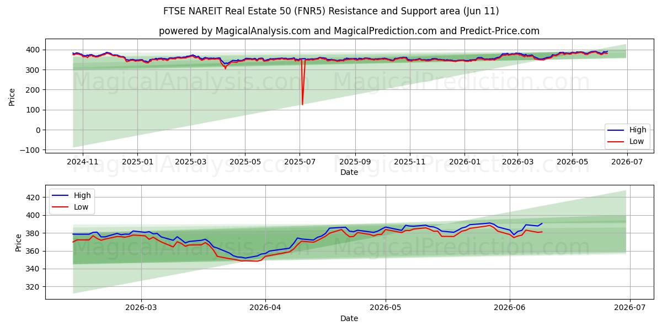Click the '2025-11' date label on top chart

(x=409, y=162)
